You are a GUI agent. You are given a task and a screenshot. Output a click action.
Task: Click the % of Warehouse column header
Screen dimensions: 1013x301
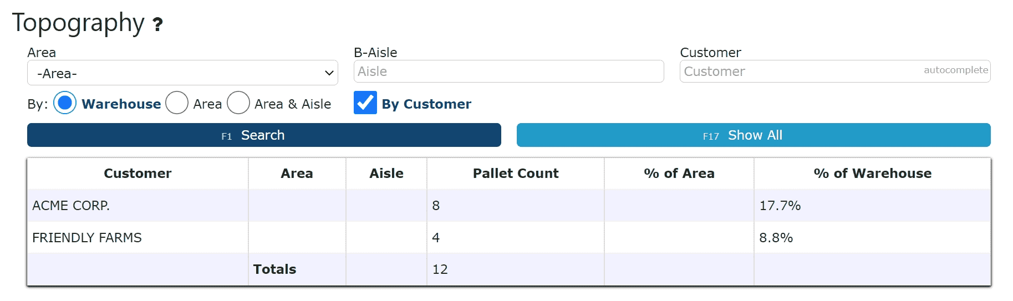872,174
